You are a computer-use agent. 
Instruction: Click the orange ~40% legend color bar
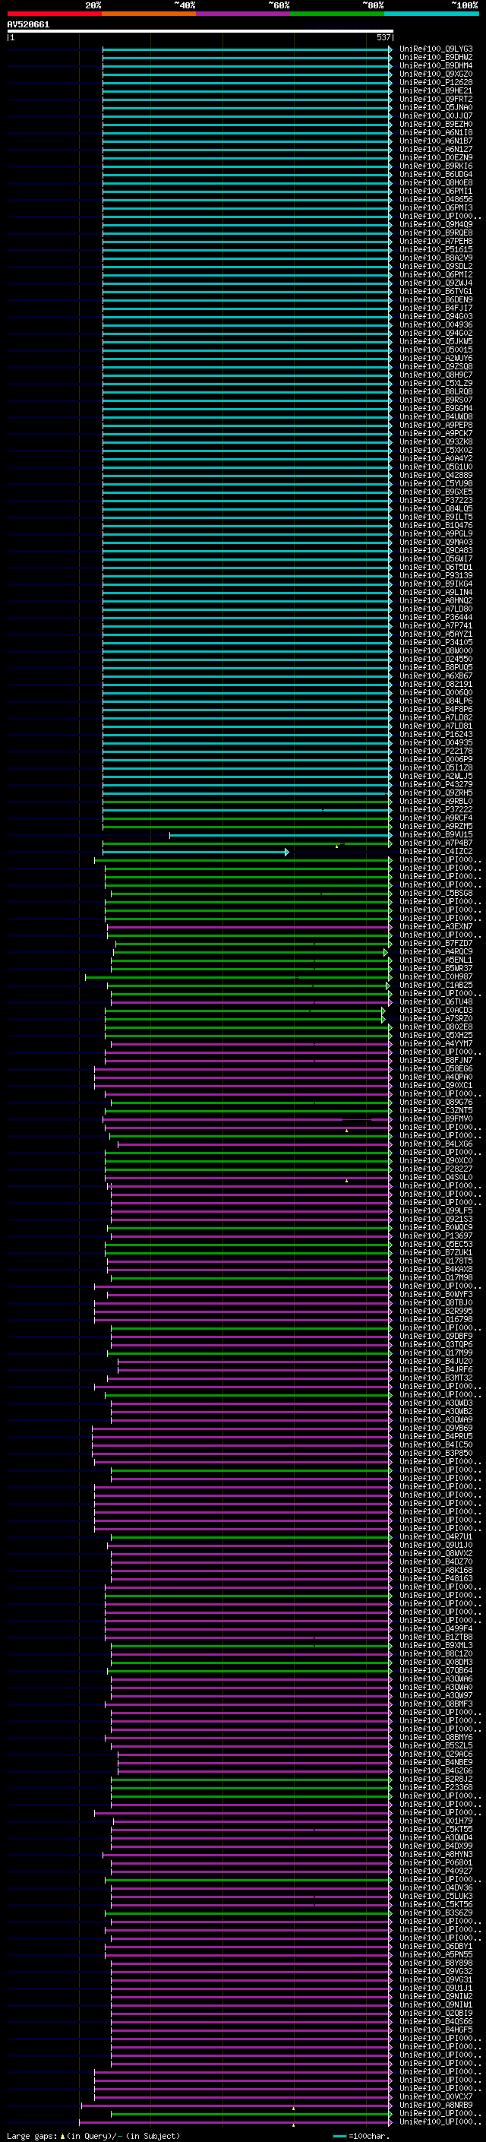click(x=149, y=14)
